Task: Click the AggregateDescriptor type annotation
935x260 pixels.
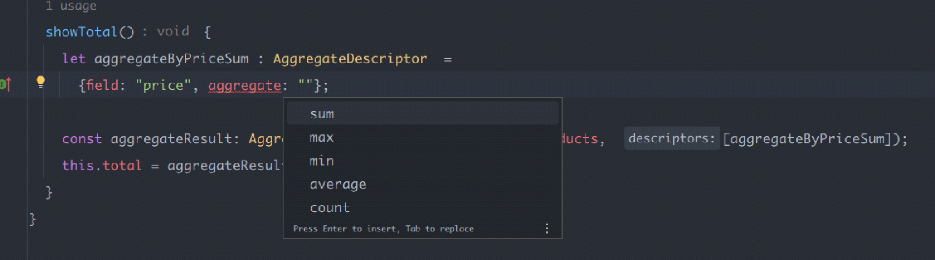Action: coord(350,59)
